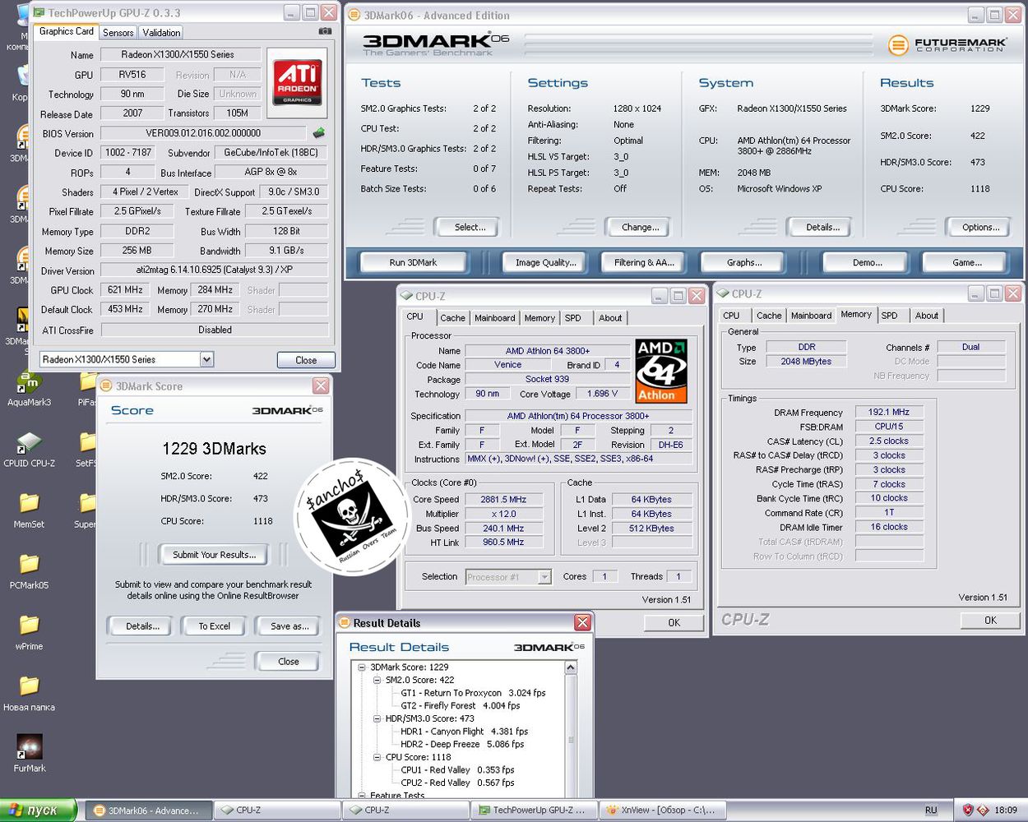Switch to 3DMark06 taskbar item
The height and width of the screenshot is (822, 1028).
[148, 810]
